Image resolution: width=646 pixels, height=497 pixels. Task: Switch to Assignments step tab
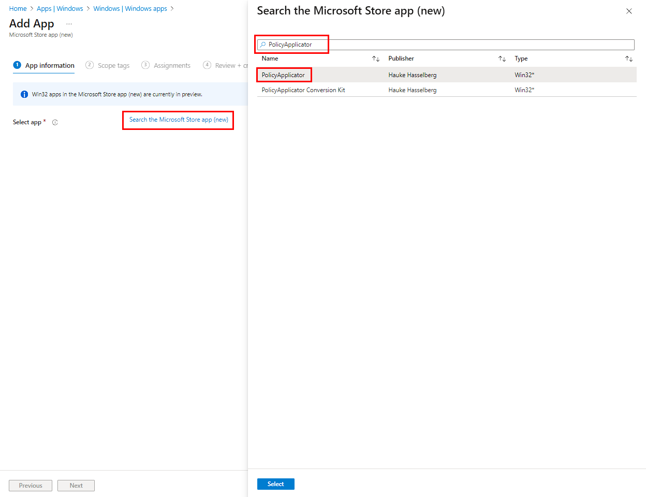click(x=166, y=65)
